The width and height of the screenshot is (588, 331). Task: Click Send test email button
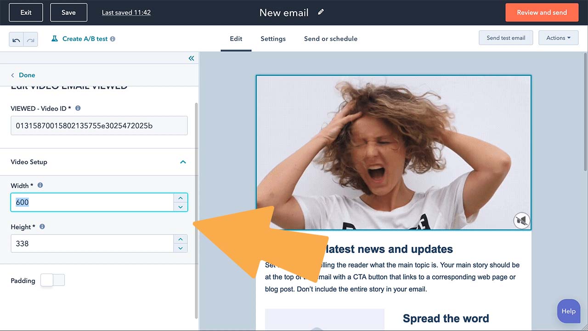click(x=506, y=38)
